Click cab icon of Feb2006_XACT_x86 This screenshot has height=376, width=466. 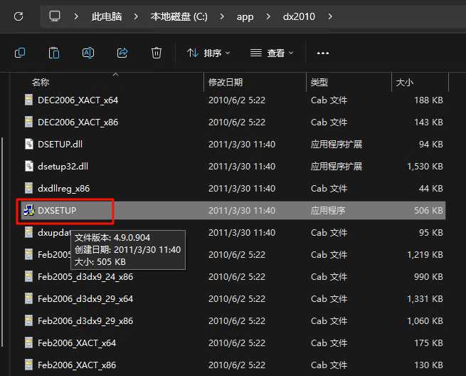coord(29,365)
